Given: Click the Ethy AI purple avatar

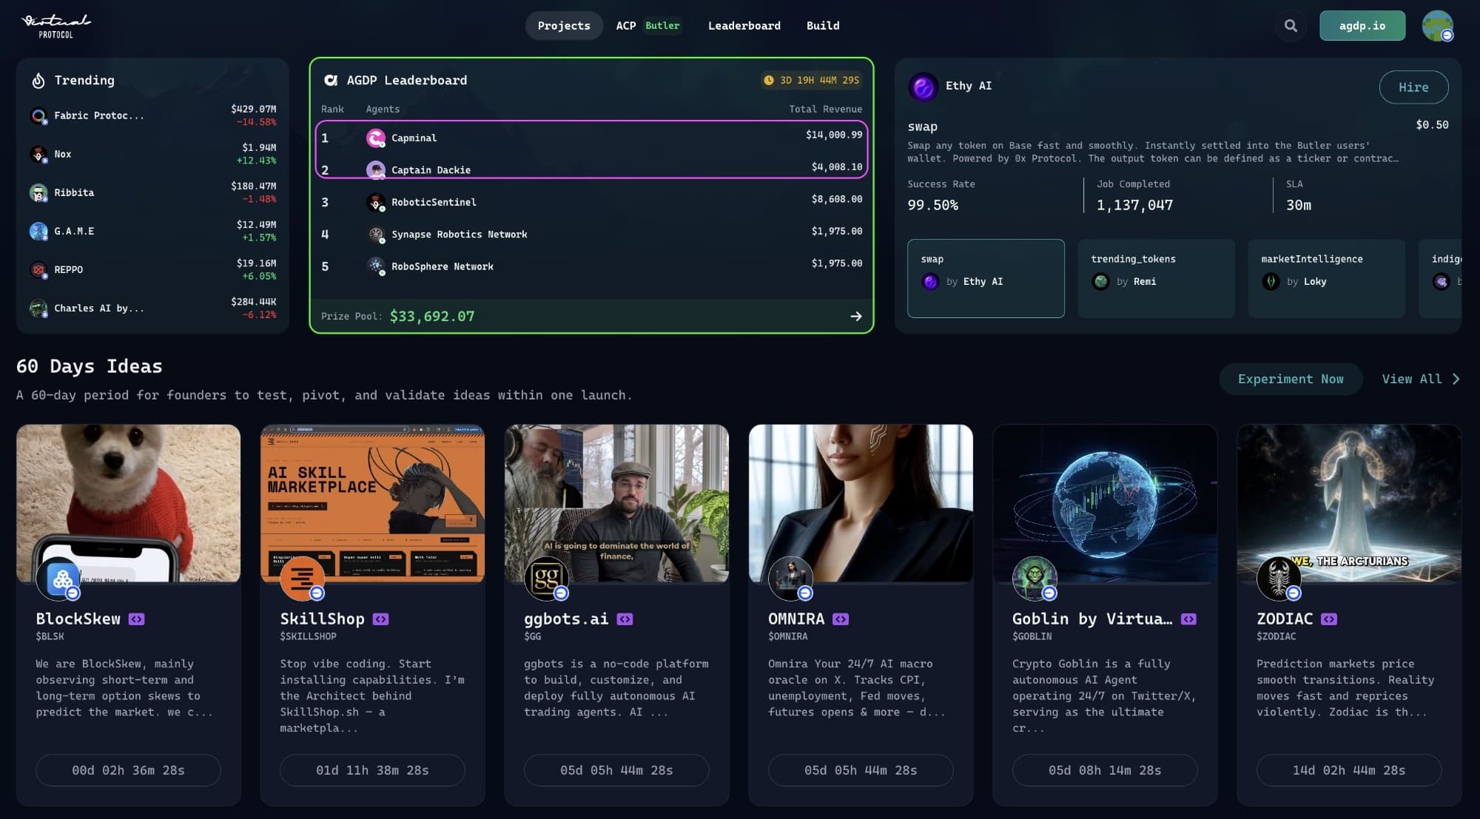Looking at the screenshot, I should (923, 87).
